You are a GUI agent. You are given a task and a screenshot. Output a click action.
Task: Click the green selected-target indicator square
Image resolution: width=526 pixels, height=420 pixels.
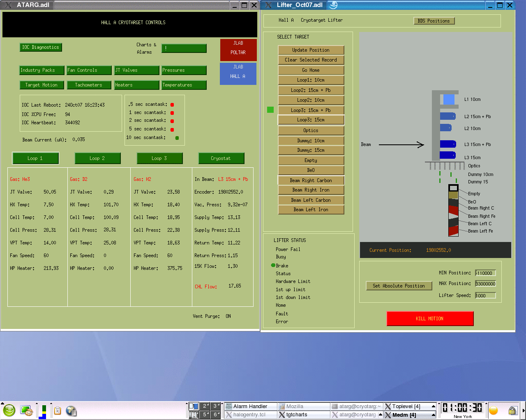tap(270, 110)
